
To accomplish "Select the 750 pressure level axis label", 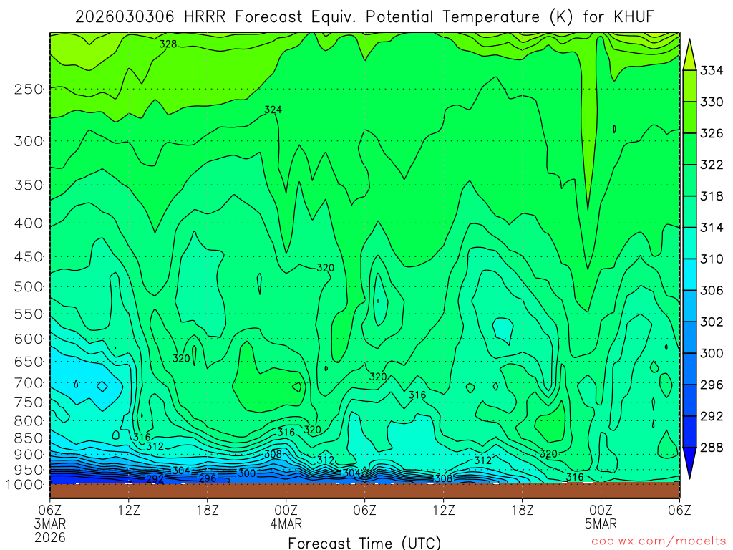I will coord(29,402).
